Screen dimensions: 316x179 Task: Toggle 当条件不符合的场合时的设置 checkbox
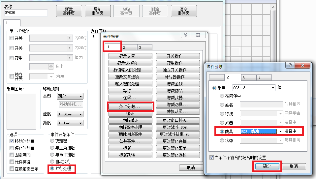pyautogui.click(x=211, y=157)
